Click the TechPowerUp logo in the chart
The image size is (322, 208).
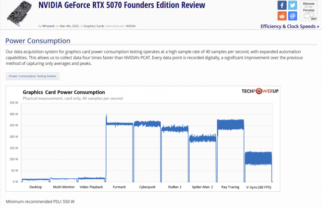(x=260, y=91)
